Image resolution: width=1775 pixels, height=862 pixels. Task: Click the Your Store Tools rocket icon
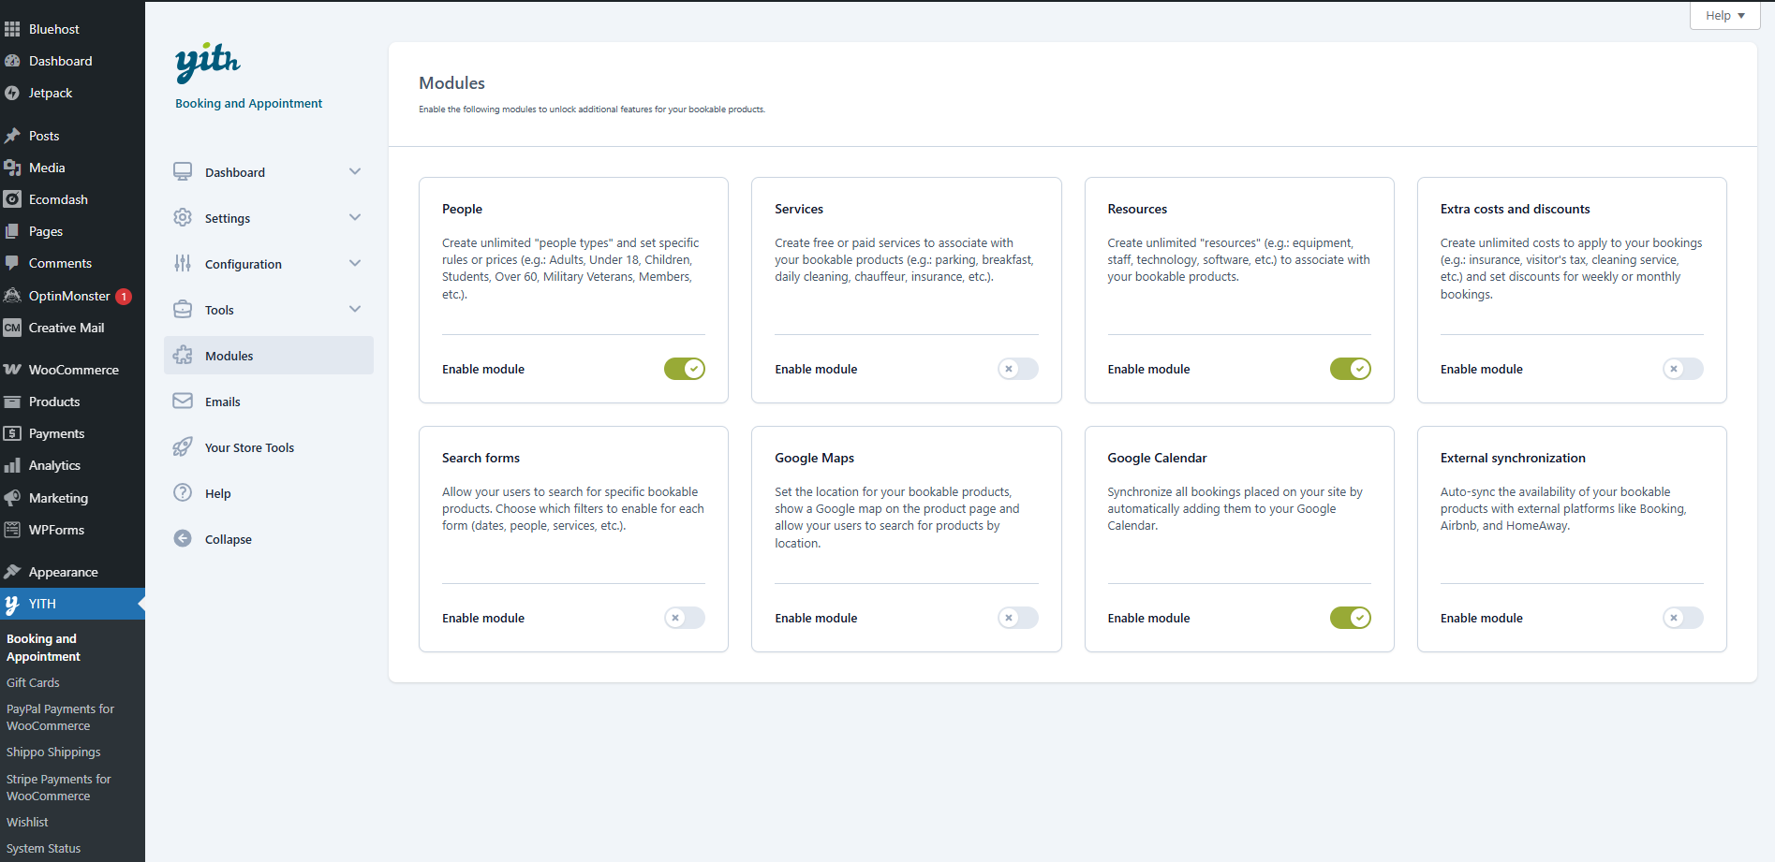[183, 447]
